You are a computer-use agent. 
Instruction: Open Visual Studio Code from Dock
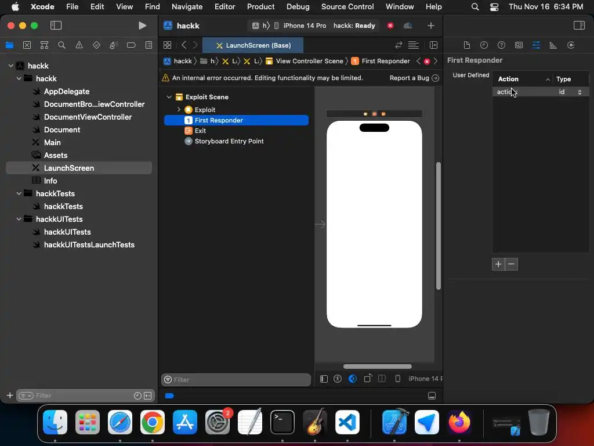pyautogui.click(x=347, y=422)
